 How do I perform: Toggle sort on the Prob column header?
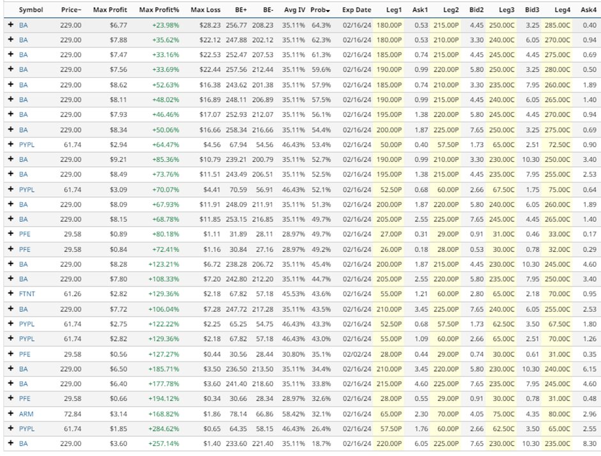click(320, 10)
